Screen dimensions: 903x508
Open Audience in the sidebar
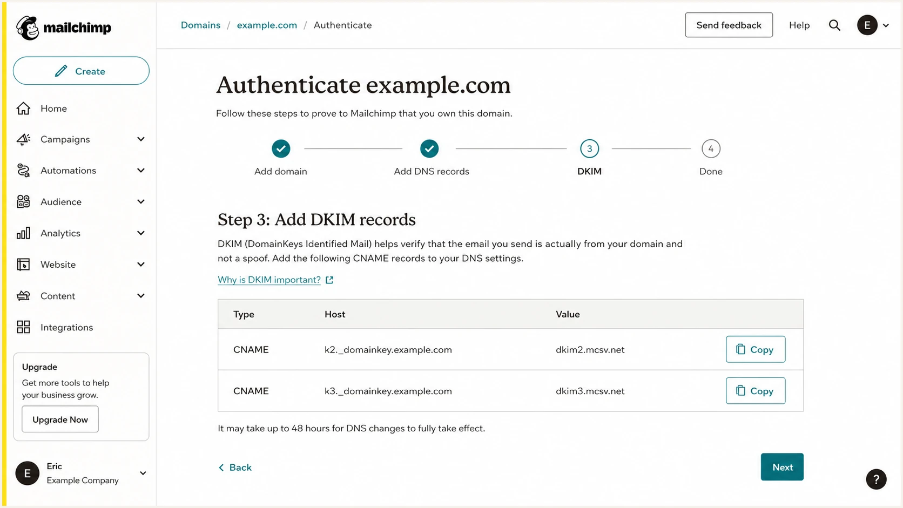[61, 202]
